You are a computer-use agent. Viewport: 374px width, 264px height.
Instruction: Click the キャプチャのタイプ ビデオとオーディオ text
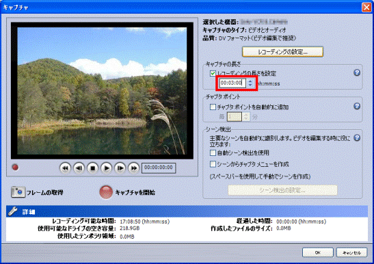click(244, 30)
